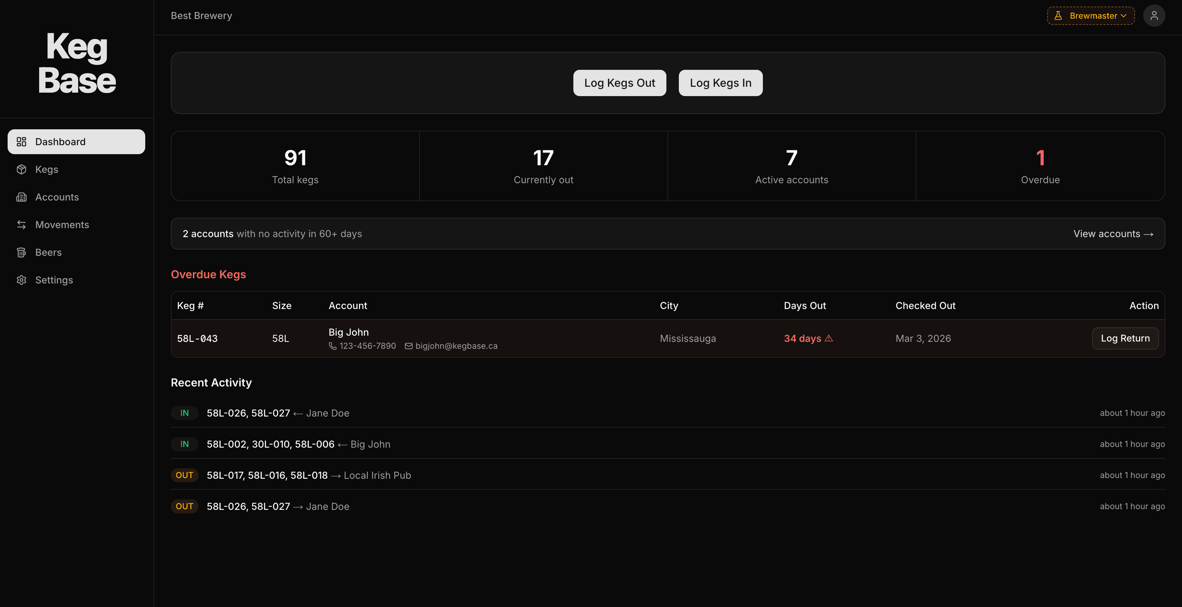The height and width of the screenshot is (607, 1182).
Task: Click the 34 days overdue value
Action: 803,339
